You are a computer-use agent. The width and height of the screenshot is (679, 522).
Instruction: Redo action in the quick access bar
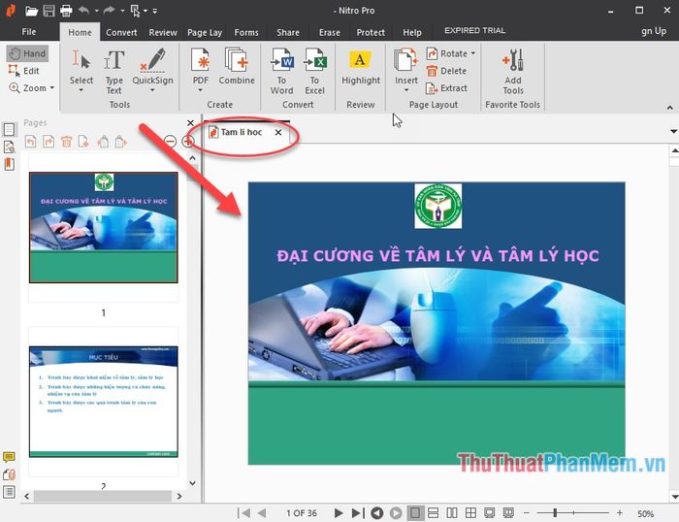coord(109,10)
